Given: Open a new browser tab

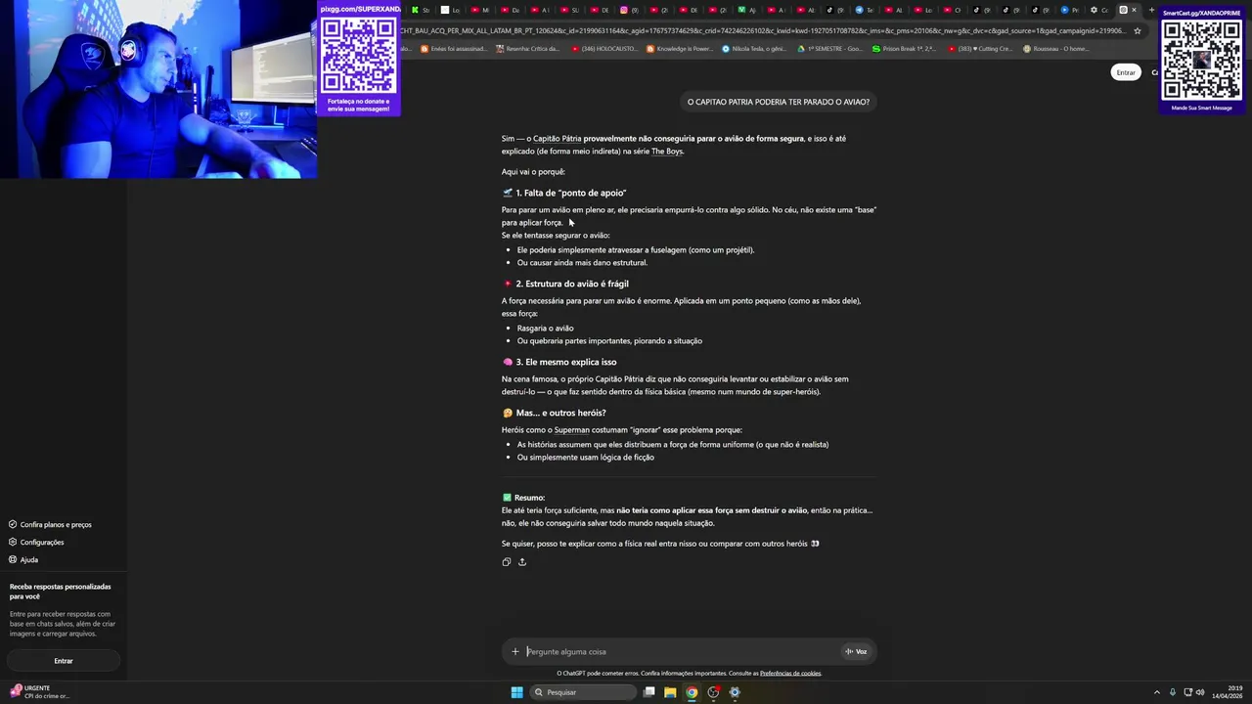Looking at the screenshot, I should [1151, 10].
